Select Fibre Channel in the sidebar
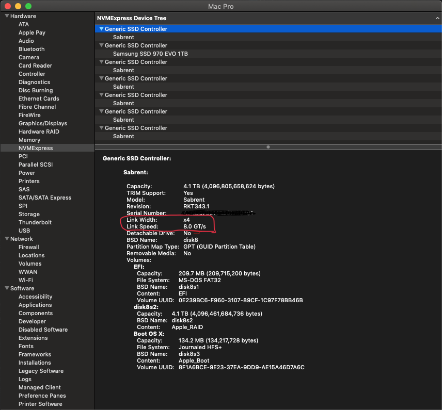This screenshot has height=410, width=442. (37, 107)
